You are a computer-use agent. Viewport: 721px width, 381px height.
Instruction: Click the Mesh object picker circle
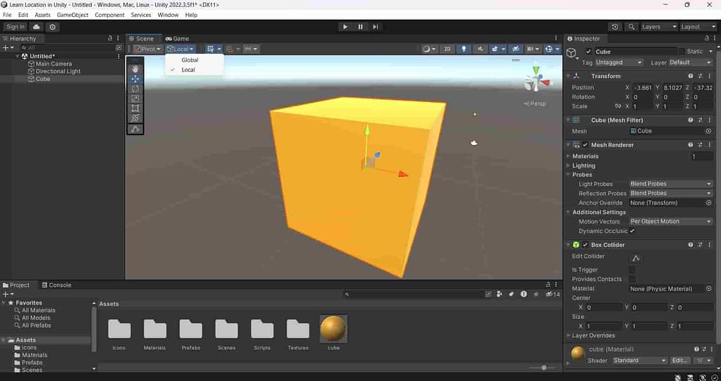click(x=708, y=131)
